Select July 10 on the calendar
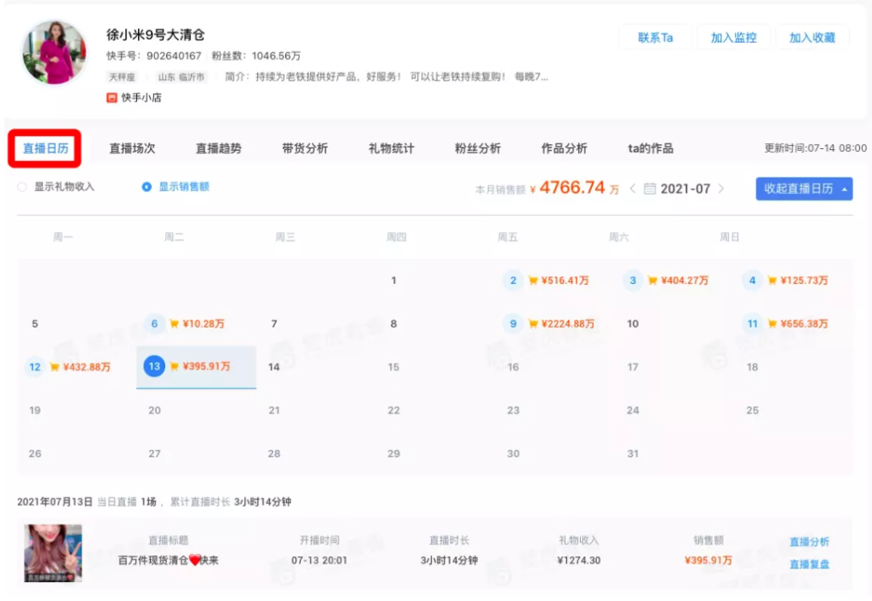The height and width of the screenshot is (601, 872). click(633, 324)
